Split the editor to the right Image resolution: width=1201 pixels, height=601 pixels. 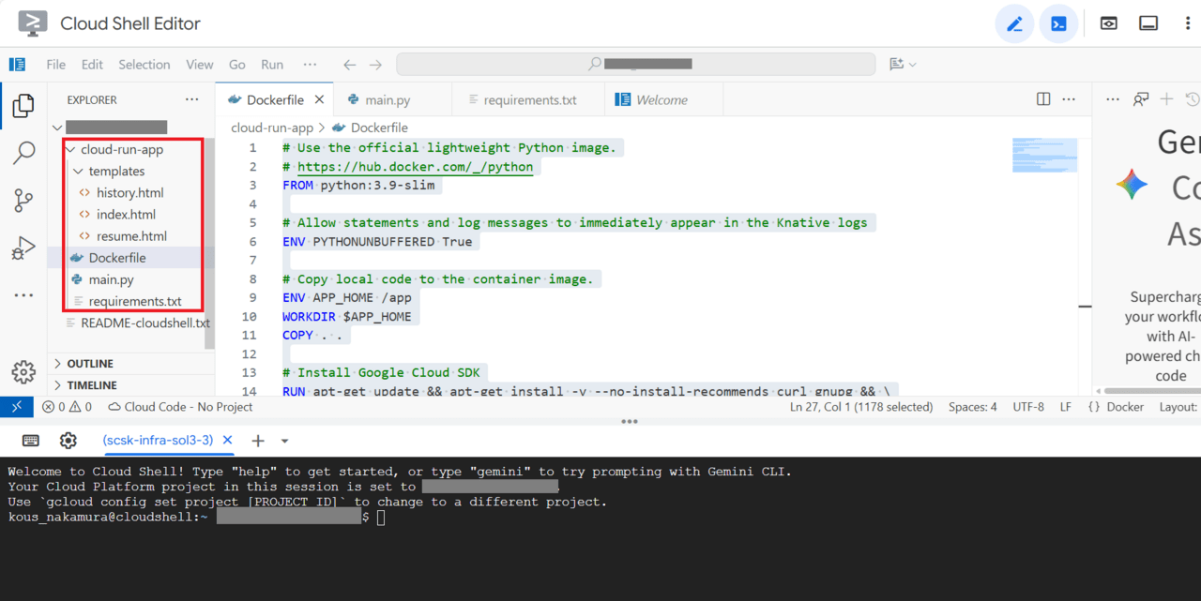tap(1043, 99)
